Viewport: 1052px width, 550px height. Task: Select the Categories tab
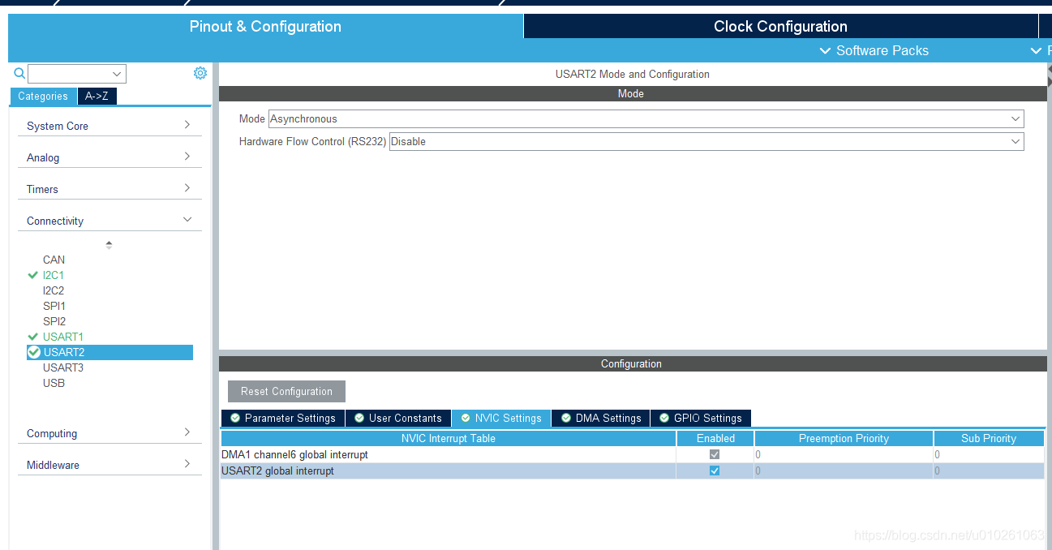click(43, 96)
